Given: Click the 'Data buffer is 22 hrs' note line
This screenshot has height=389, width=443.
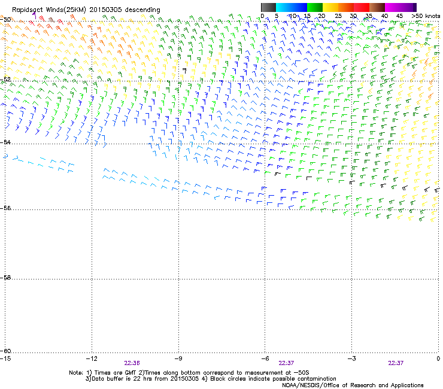Looking at the screenshot, I should [x=211, y=379].
